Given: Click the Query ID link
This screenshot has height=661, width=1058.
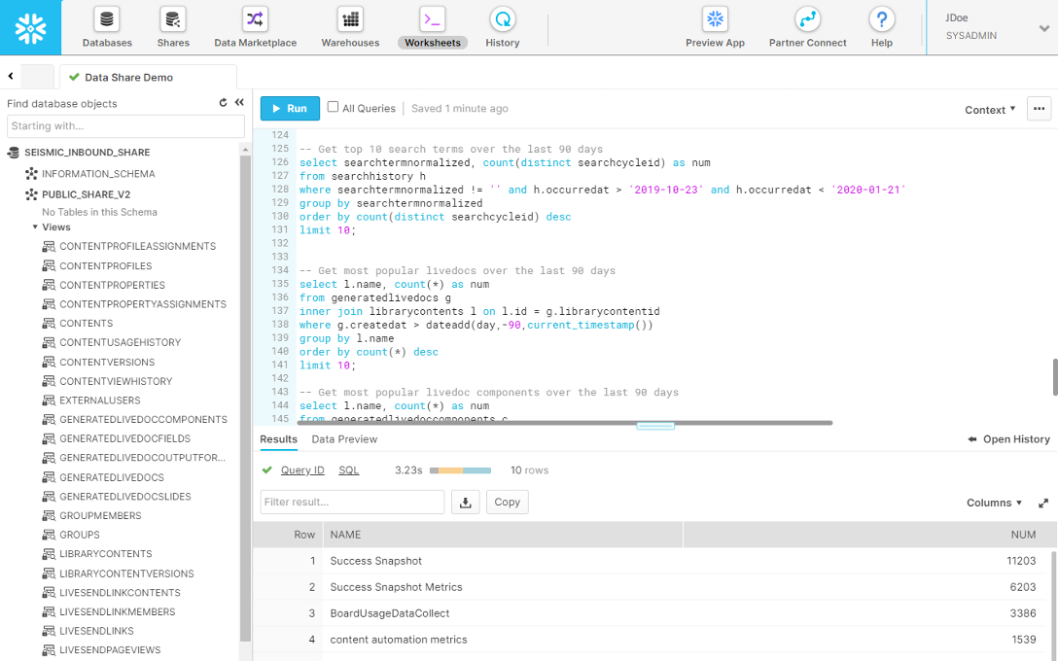Looking at the screenshot, I should click(302, 470).
